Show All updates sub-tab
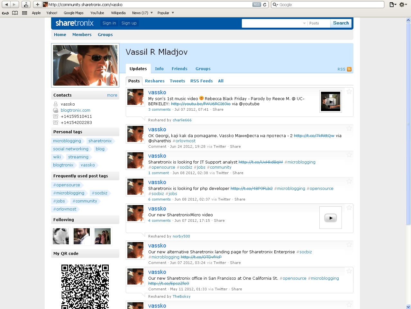 coord(221,81)
